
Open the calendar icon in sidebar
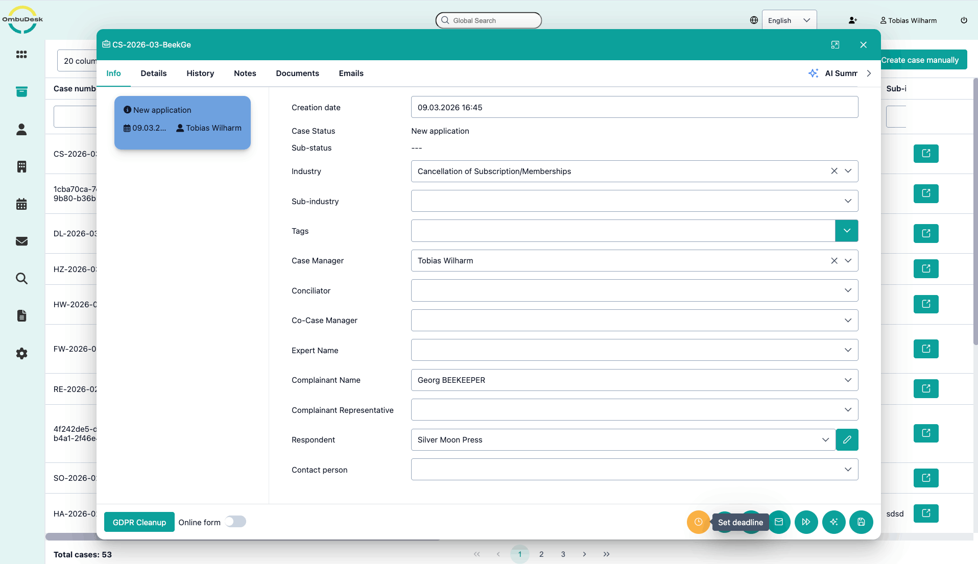point(21,204)
